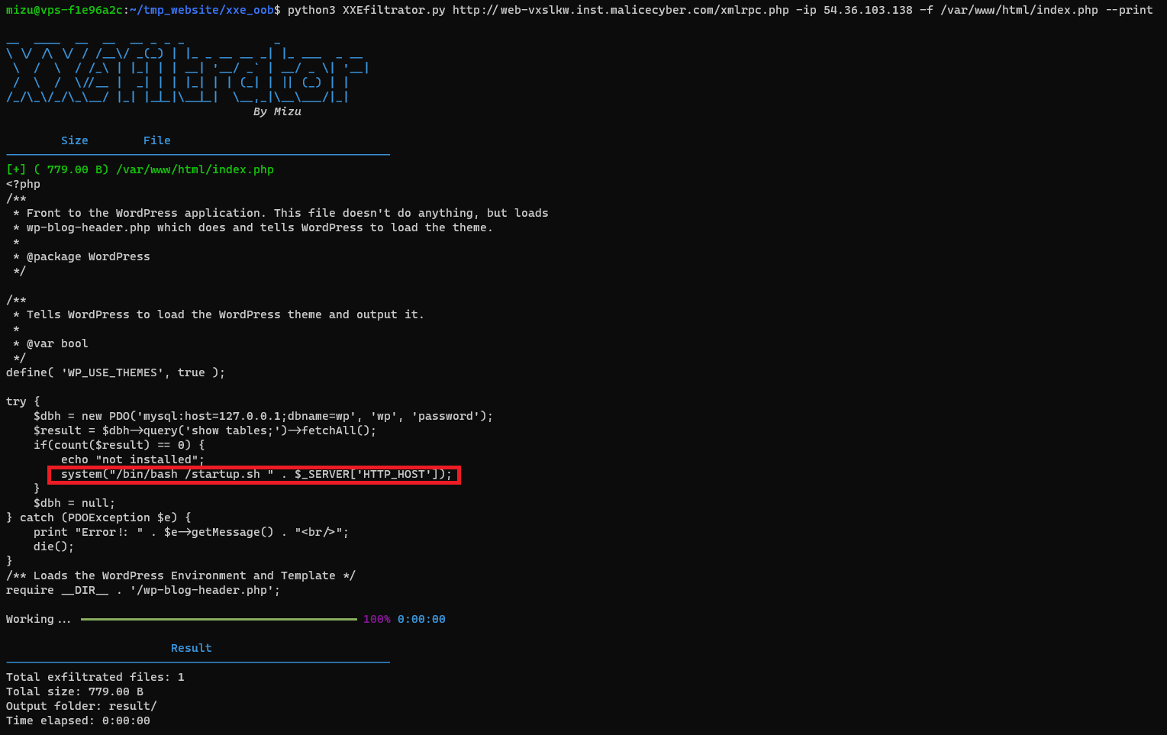Screen dimensions: 1167x735
Task: Click the IP address 54.36.103.138
Action: point(868,10)
